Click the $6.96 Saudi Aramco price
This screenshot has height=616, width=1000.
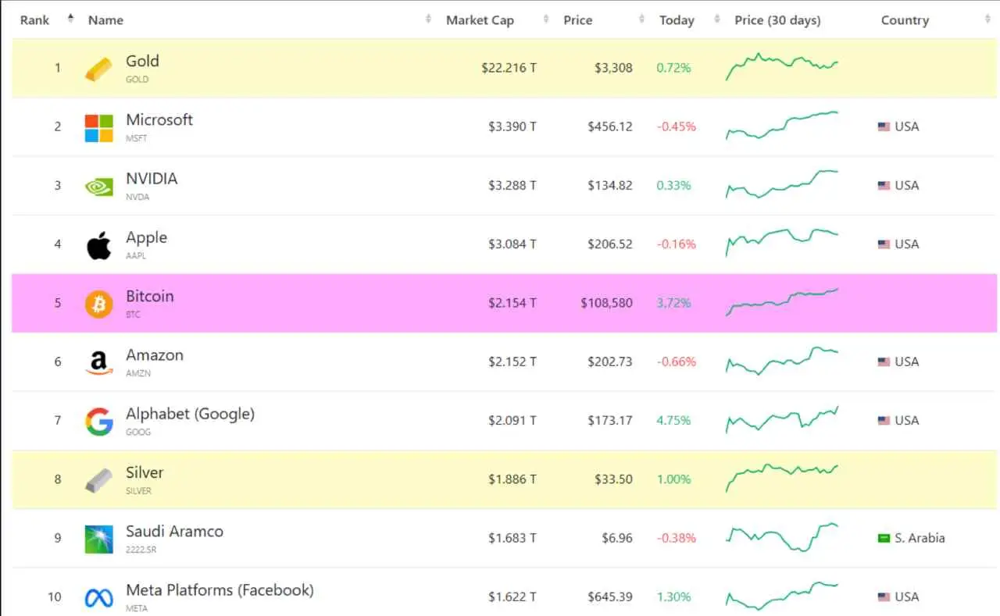[x=617, y=539]
